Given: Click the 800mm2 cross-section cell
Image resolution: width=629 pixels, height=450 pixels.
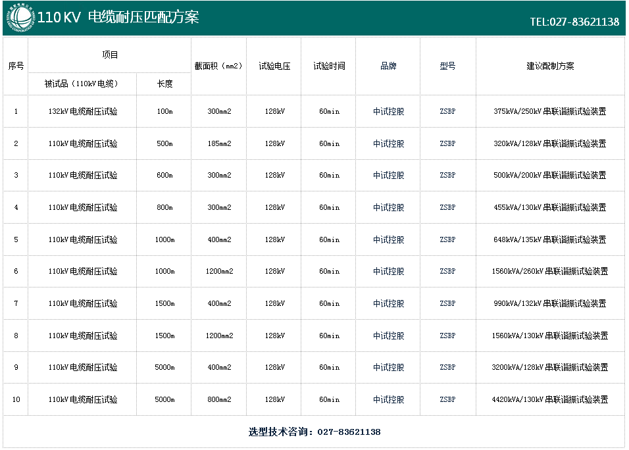Looking at the screenshot, I should (219, 399).
